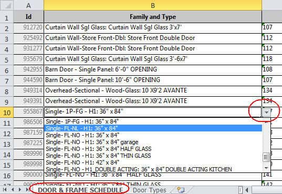Click Id cell 990000
282x194 pixels.
tap(28, 175)
